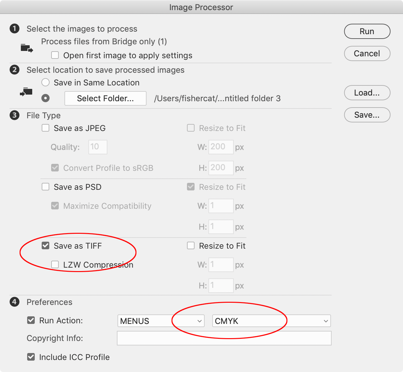Click Save to store current settings
Viewport: 403px width, 372px height.
(367, 115)
